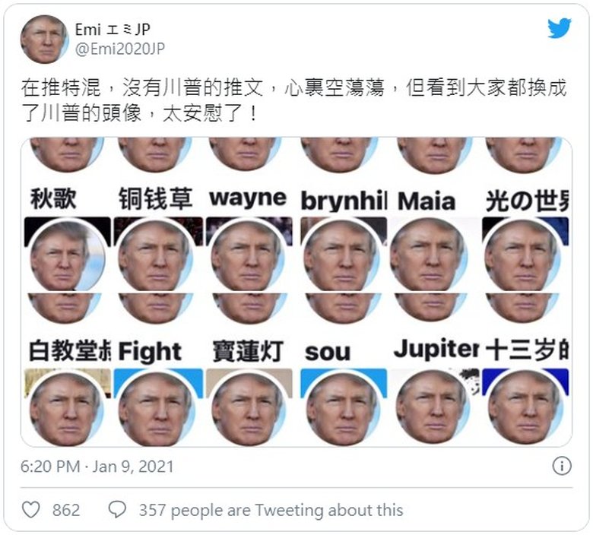Like the tweet with the heart icon

click(x=31, y=510)
